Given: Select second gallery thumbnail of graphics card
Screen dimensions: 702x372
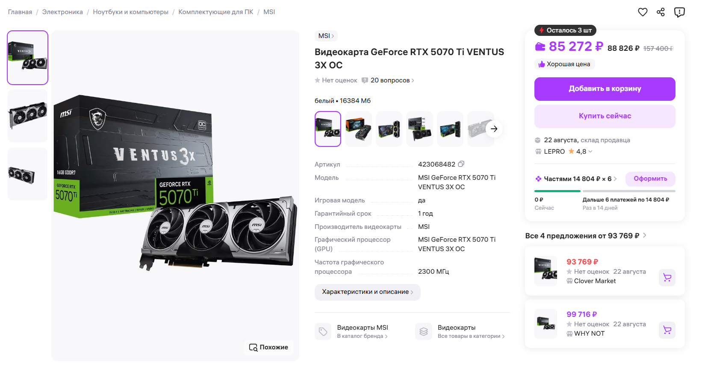Looking at the screenshot, I should [28, 116].
